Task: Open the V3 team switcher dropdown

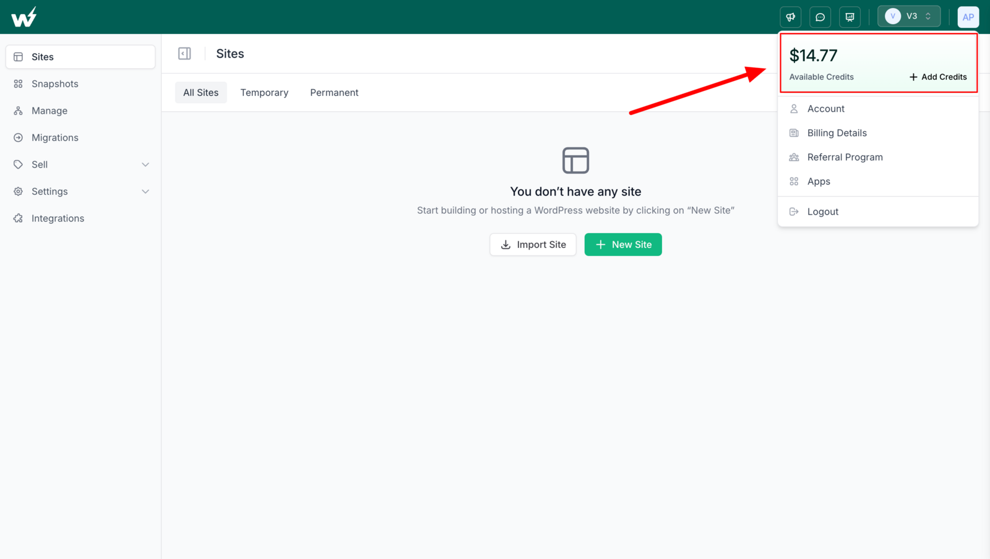Action: (909, 17)
